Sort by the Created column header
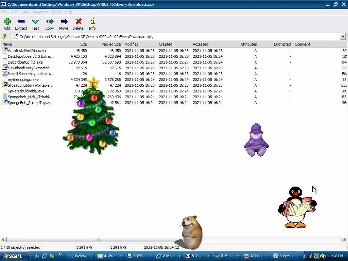The width and height of the screenshot is (348, 261). [174, 44]
